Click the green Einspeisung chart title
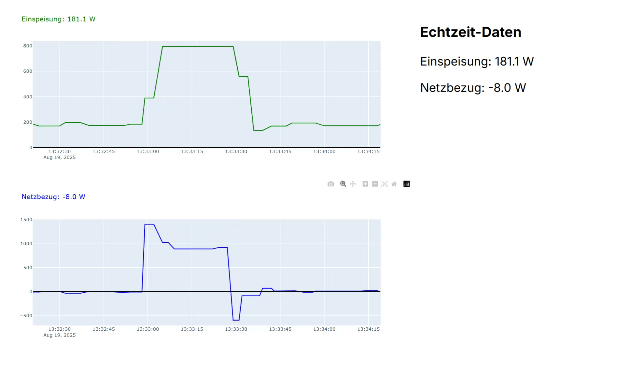Image resolution: width=643 pixels, height=381 pixels. (59, 19)
